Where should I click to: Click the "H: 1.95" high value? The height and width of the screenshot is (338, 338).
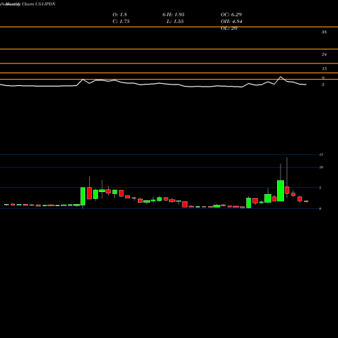point(176,14)
